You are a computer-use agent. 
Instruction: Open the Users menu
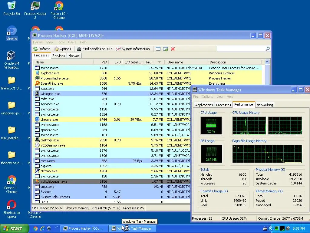coord(72,42)
